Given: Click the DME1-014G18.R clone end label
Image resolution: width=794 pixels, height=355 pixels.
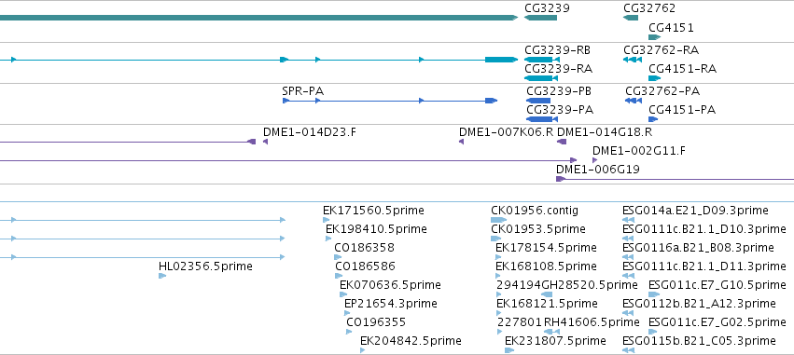Looking at the screenshot, I should 605,132.
